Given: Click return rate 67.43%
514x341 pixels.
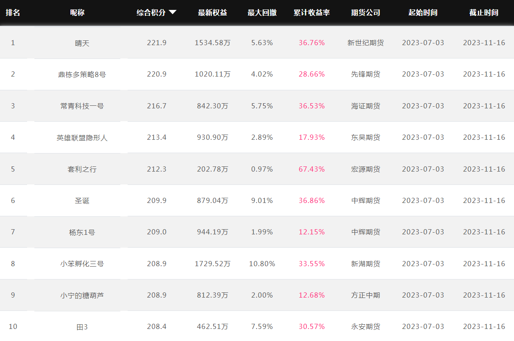Looking at the screenshot, I should [312, 169].
